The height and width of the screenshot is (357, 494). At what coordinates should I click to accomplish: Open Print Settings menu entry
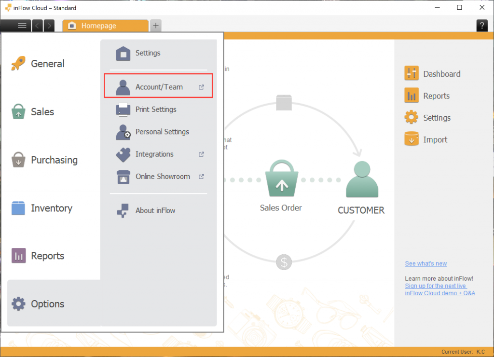(156, 110)
